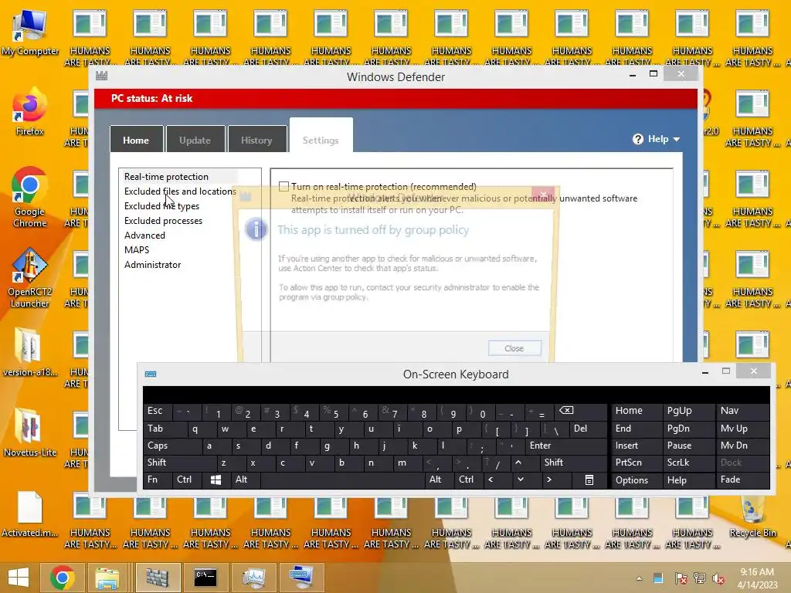Open Action Center flag in tray
The width and height of the screenshot is (791, 593).
click(x=681, y=578)
